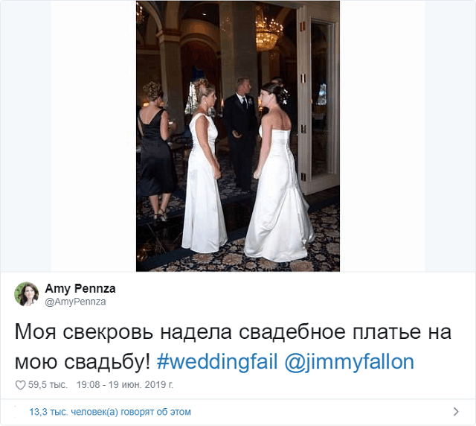
Task: Open the conversation via the right chevron arrow
Action: [x=456, y=412]
